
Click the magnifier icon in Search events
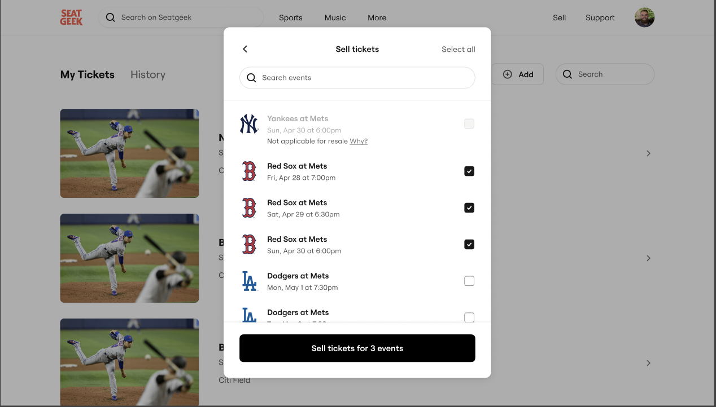click(252, 78)
